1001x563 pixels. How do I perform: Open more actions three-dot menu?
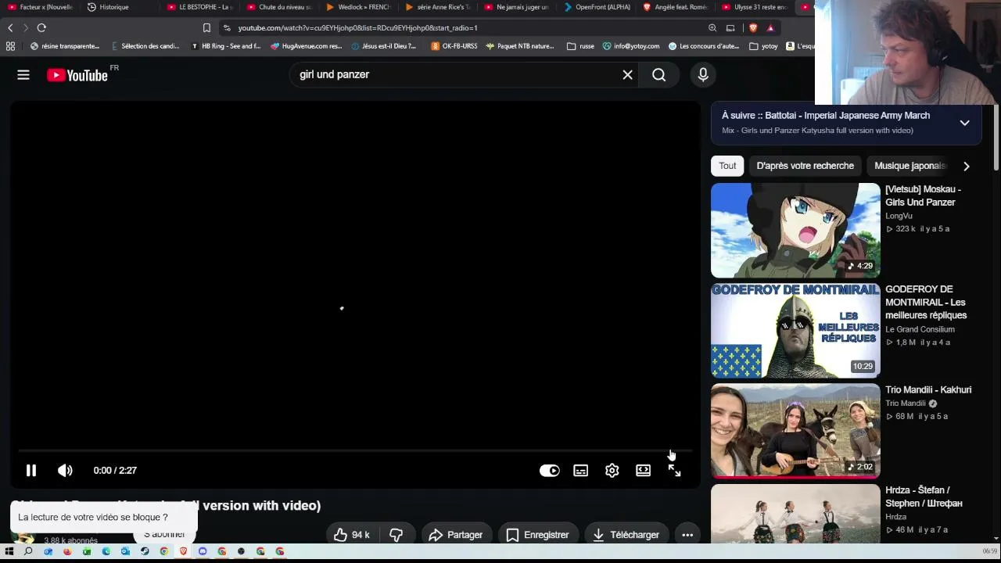687,535
